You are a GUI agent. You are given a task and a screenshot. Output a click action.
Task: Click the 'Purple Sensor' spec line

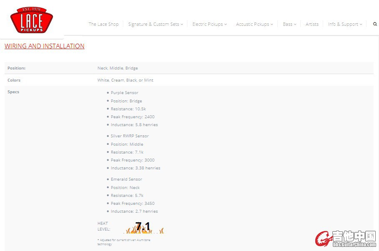click(125, 93)
